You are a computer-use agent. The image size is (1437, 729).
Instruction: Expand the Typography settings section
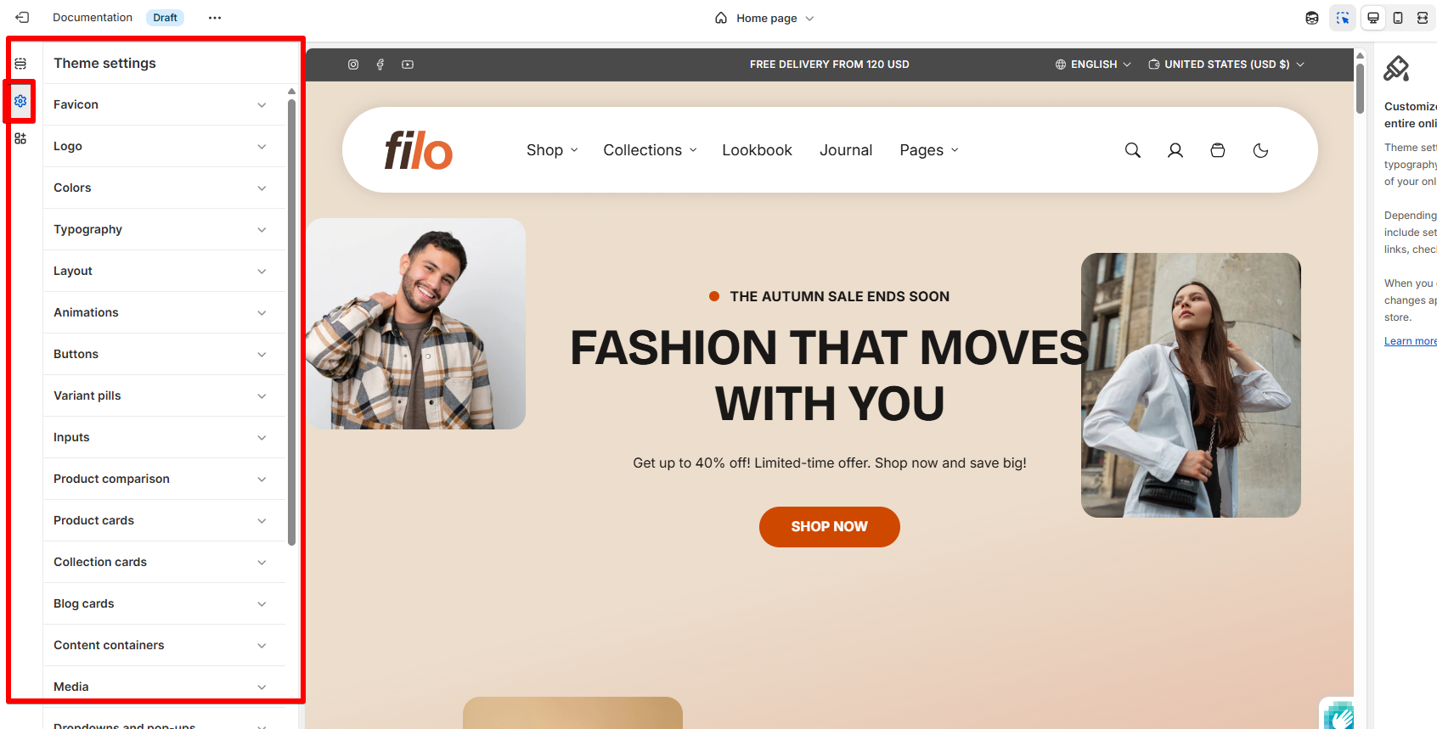point(161,229)
